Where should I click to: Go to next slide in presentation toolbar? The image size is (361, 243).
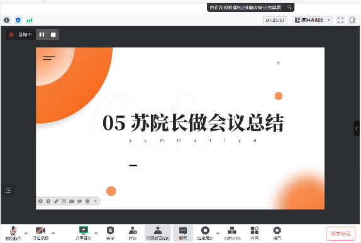(x=48, y=201)
